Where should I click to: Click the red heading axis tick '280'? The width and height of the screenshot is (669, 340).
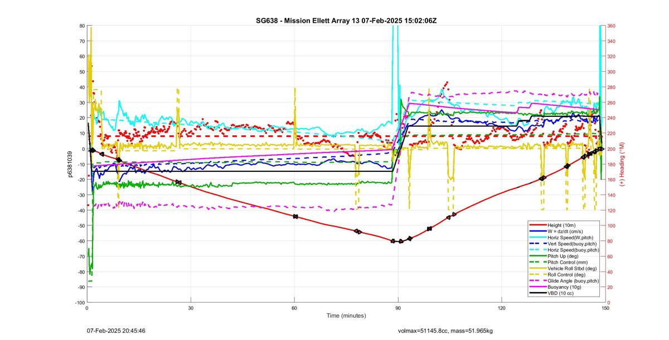pyautogui.click(x=612, y=87)
